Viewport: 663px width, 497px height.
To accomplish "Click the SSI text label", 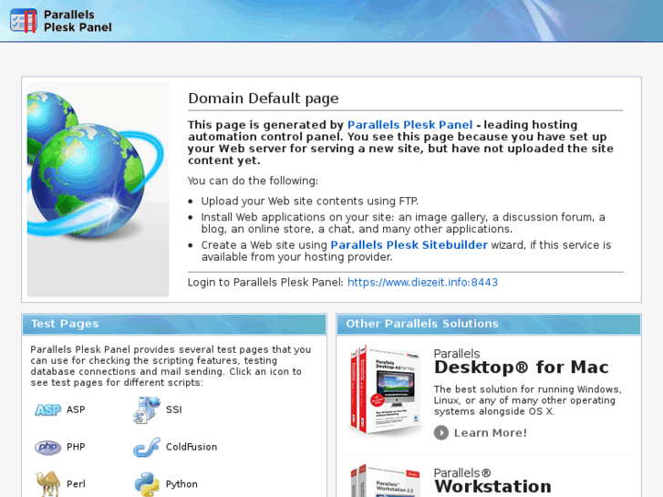I will tap(174, 409).
